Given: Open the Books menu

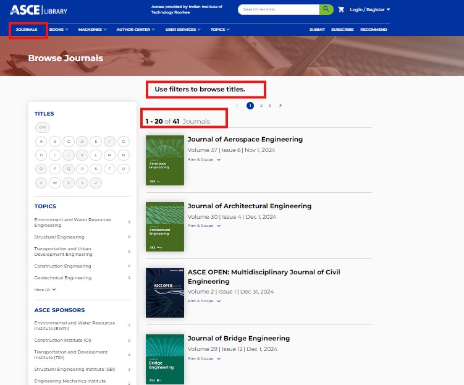Looking at the screenshot, I should pyautogui.click(x=59, y=30).
